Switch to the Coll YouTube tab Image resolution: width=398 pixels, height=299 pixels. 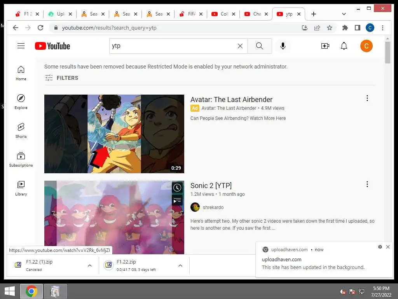pos(221,14)
